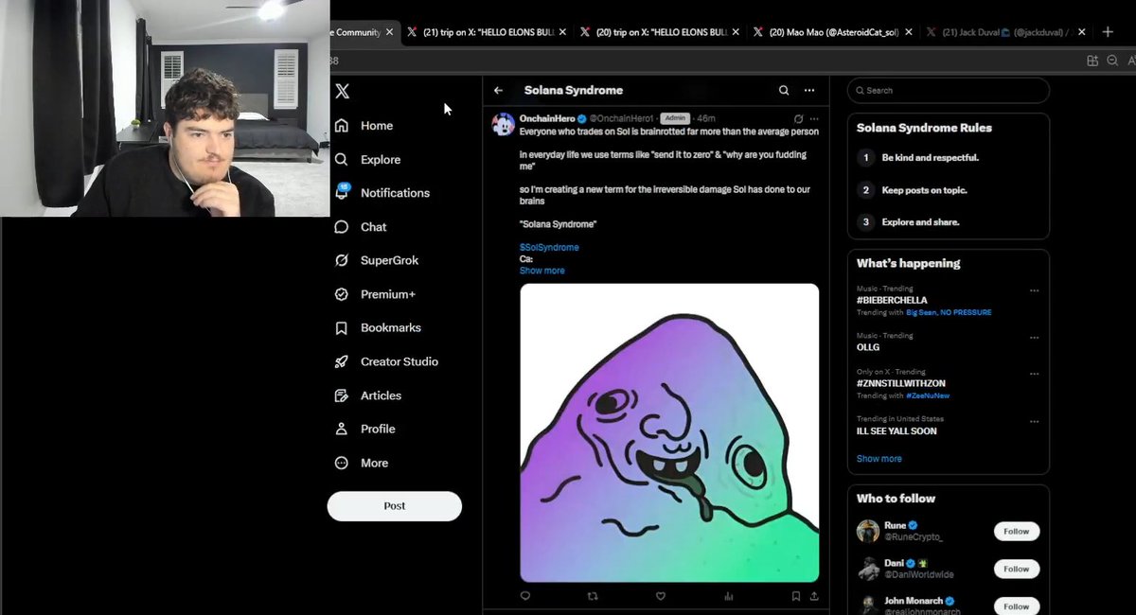Screen dimensions: 1136x615
Task: Click the X logo in the sidebar
Action: [x=342, y=91]
